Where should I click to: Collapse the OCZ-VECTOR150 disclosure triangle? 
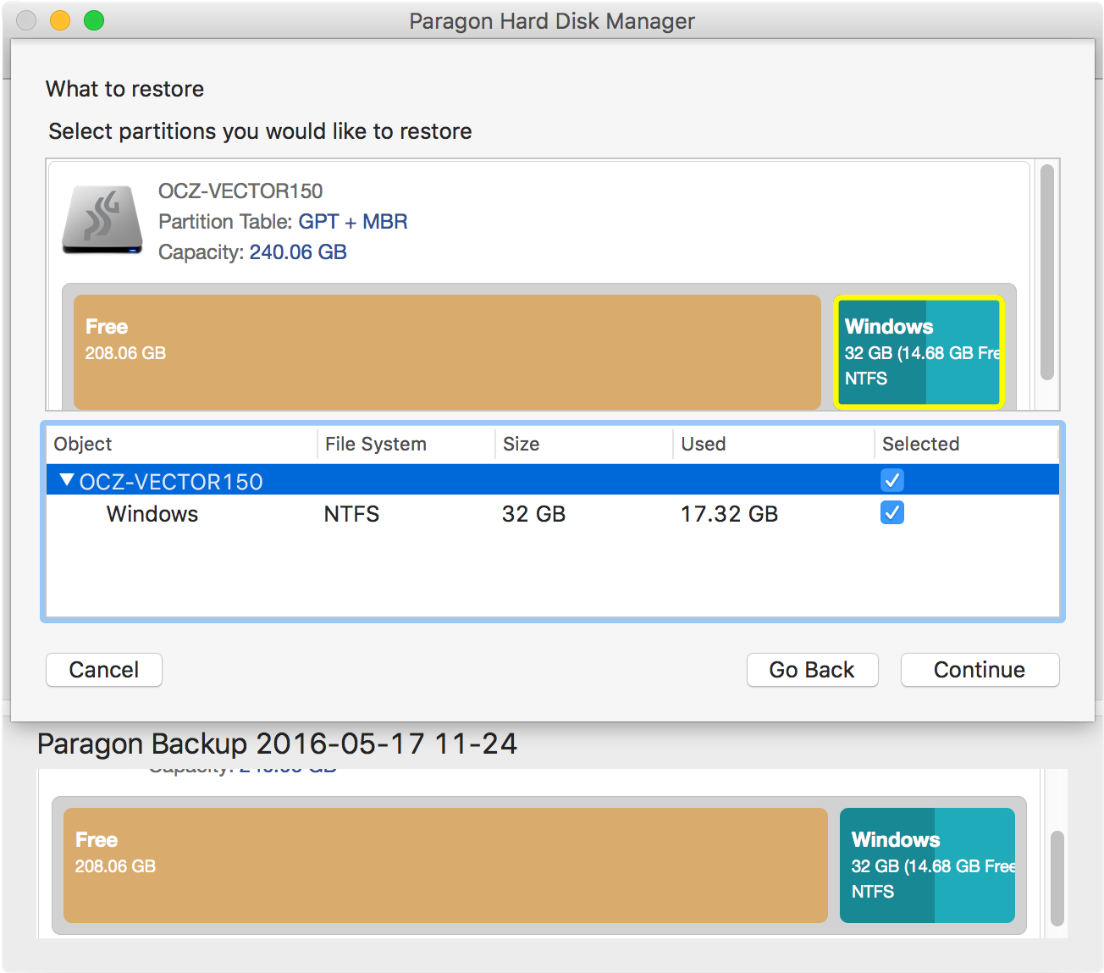click(x=67, y=481)
